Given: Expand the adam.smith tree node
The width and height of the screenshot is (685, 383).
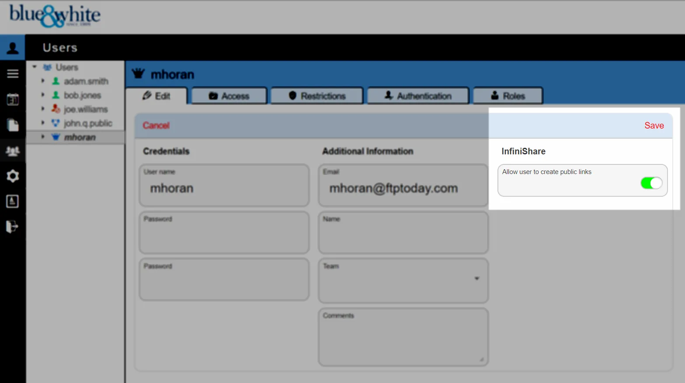Looking at the screenshot, I should pos(43,81).
